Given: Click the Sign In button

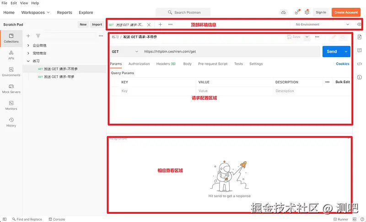Looking at the screenshot, I should click(321, 12).
